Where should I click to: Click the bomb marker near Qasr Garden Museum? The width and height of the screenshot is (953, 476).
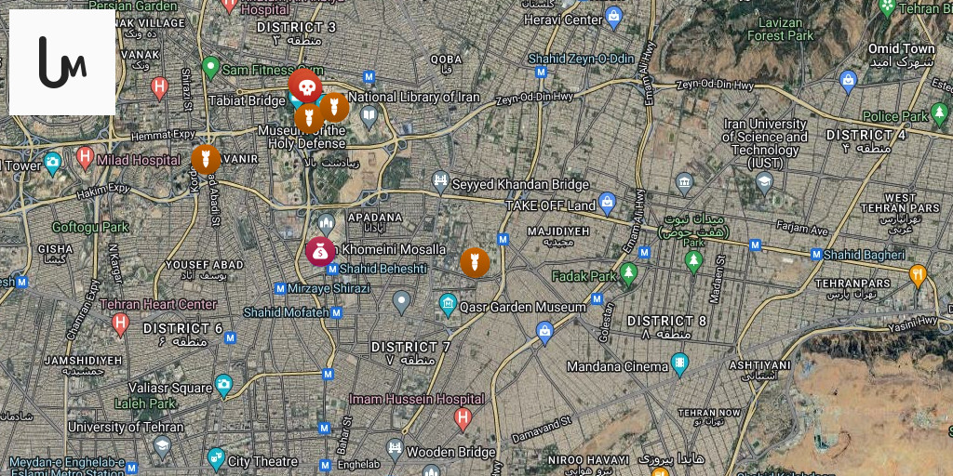tap(475, 263)
